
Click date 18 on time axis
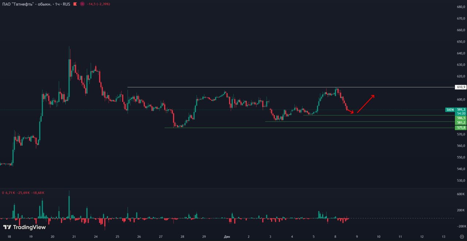coord(9,237)
